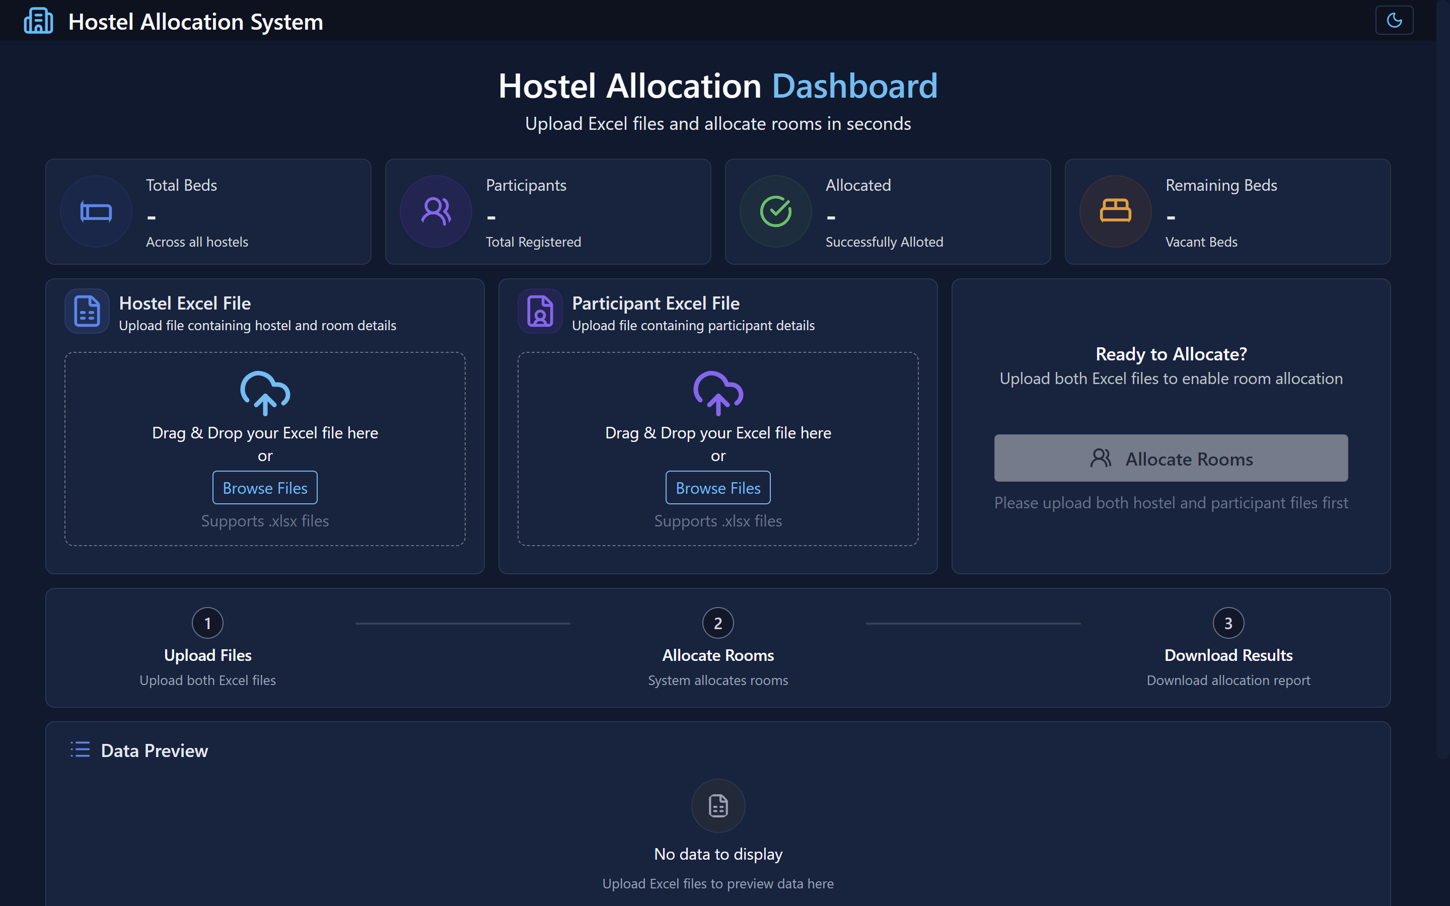Click the Participant Excel File user-document icon

pos(540,311)
